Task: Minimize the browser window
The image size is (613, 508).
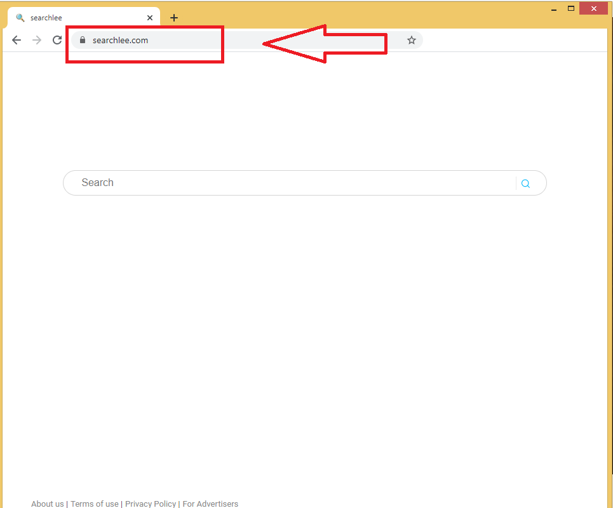Action: pyautogui.click(x=554, y=9)
